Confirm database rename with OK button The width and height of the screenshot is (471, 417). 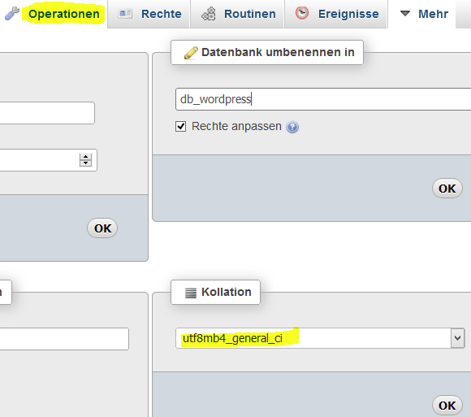pyautogui.click(x=447, y=189)
